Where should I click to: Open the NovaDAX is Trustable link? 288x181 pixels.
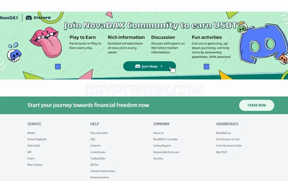point(165,139)
